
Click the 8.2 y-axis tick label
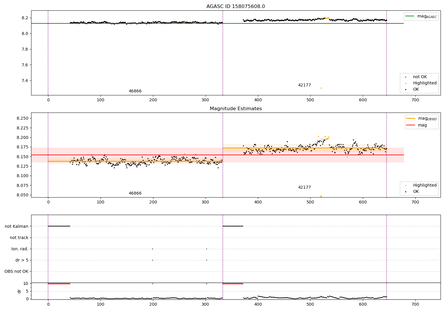tap(25, 18)
